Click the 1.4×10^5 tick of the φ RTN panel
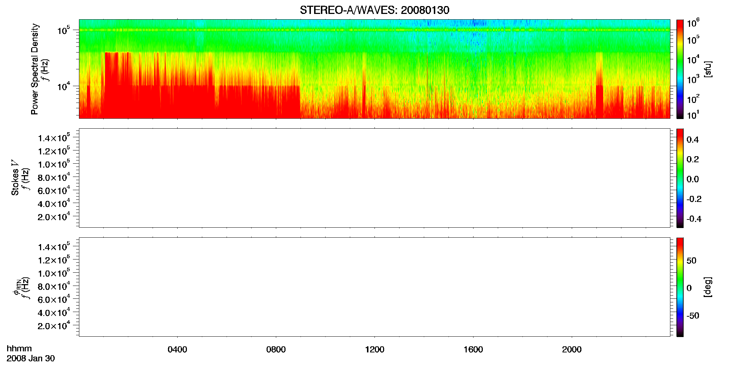Viewport: 749px width, 386px height. [54, 247]
